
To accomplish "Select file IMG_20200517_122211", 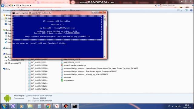I will coord(38,63).
